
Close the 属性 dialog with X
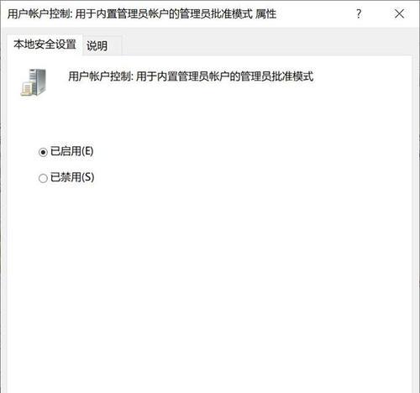coord(399,13)
